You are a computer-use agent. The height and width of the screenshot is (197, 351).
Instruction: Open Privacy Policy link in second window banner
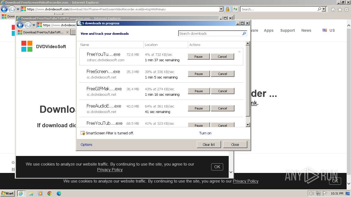pos(110,170)
